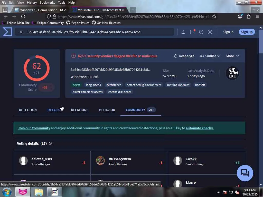Open the File Explorer taskbar icon
Viewport: 263px width, 197px height.
tap(39, 192)
